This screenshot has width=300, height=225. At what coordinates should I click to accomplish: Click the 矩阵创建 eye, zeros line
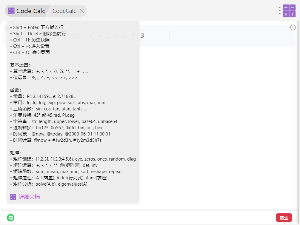click(73, 159)
